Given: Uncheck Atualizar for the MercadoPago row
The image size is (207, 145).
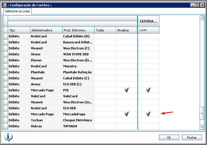Looking at the screenshot, I should 126,114.
